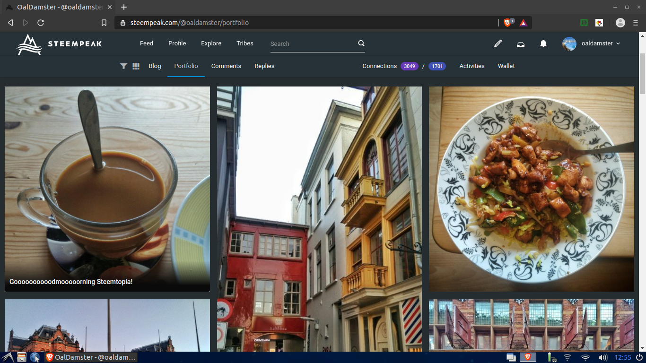Click the search magnifier icon
The image size is (646, 363).
pos(361,43)
